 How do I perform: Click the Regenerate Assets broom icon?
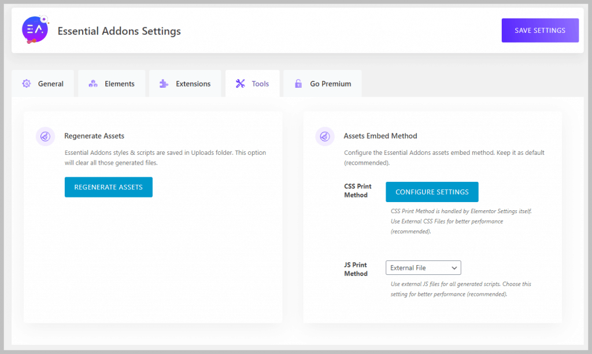click(x=45, y=136)
